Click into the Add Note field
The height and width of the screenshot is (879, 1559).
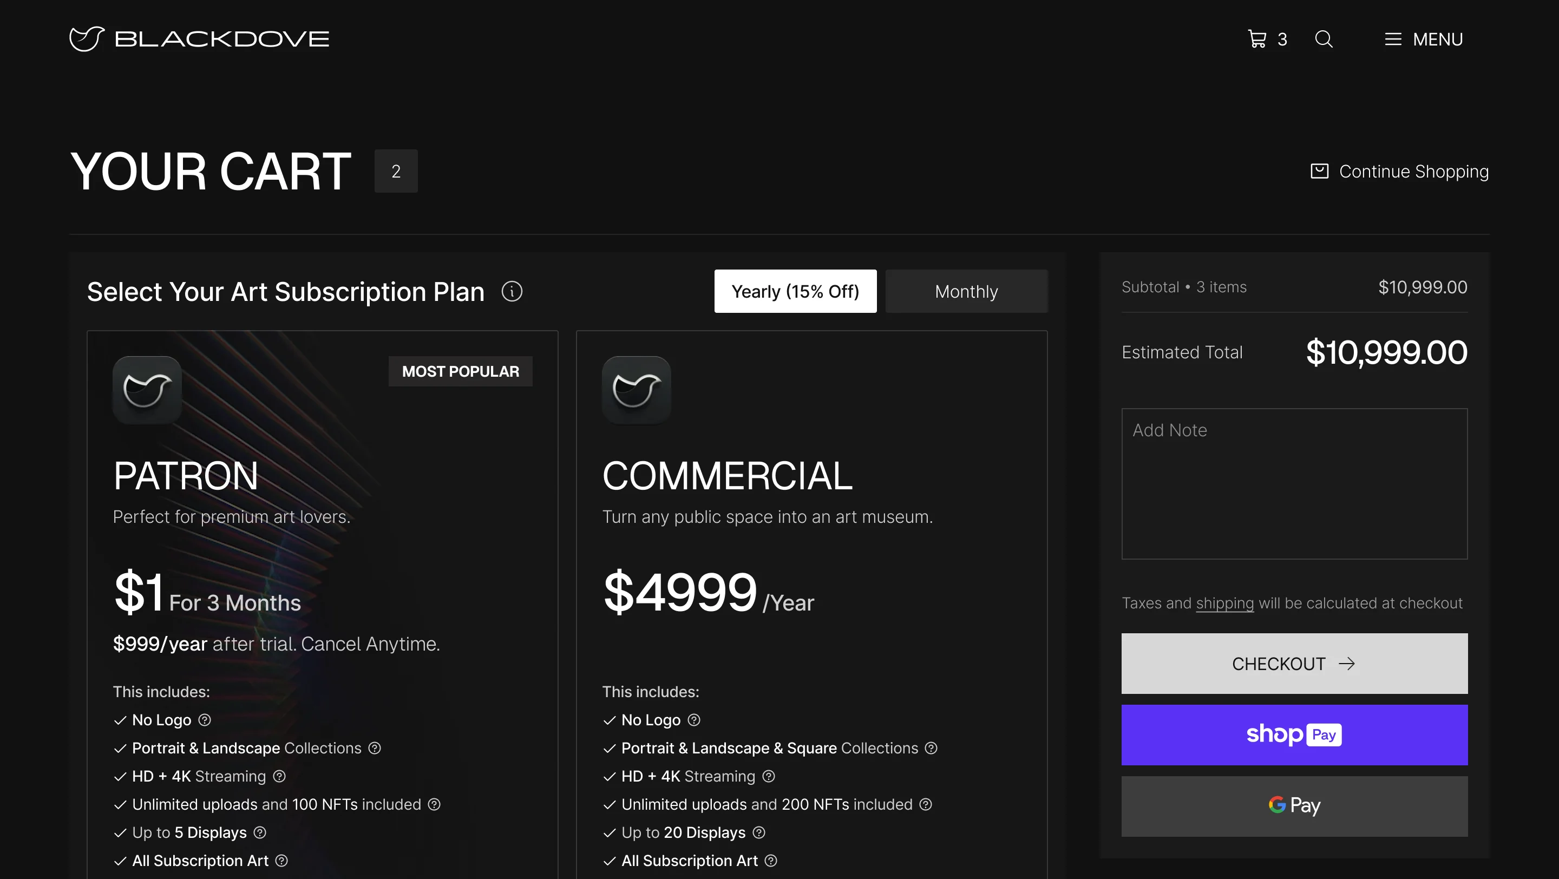click(x=1294, y=483)
